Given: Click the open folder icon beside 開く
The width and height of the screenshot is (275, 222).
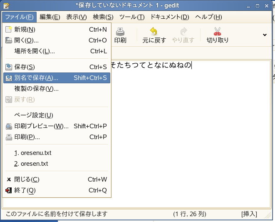Looking at the screenshot, I should 9,40.
